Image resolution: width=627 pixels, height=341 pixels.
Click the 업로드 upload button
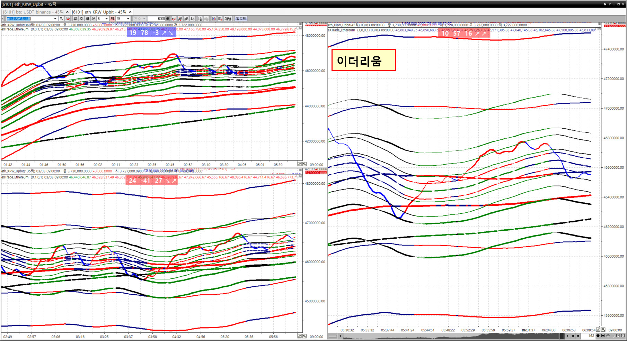[241, 19]
